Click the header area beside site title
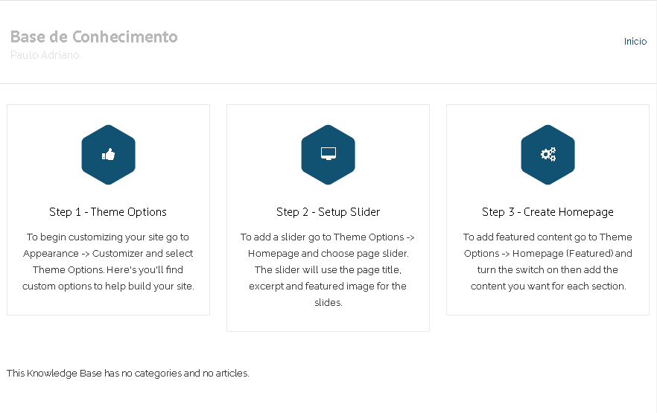This screenshot has height=413, width=657. pos(398,42)
